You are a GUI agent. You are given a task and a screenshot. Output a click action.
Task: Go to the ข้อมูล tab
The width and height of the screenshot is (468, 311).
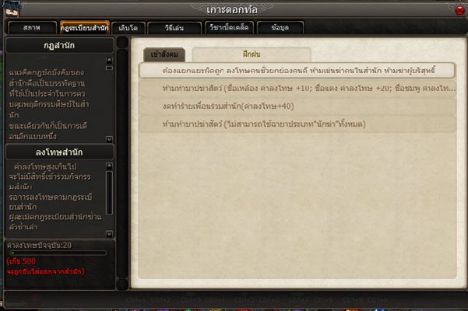[280, 27]
